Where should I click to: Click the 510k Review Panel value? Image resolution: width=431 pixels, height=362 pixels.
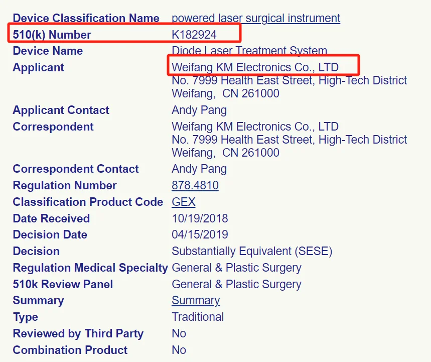click(236, 284)
